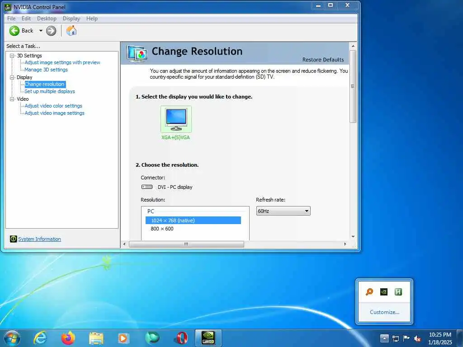Collapse the Video tree node
Viewport: 463px width, 347px height.
click(x=12, y=99)
